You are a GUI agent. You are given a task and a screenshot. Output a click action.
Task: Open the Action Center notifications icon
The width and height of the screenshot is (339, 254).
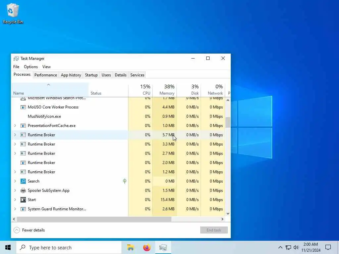[x=328, y=247]
